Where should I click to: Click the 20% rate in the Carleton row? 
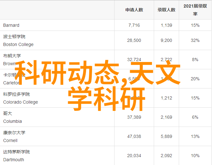point(195,79)
